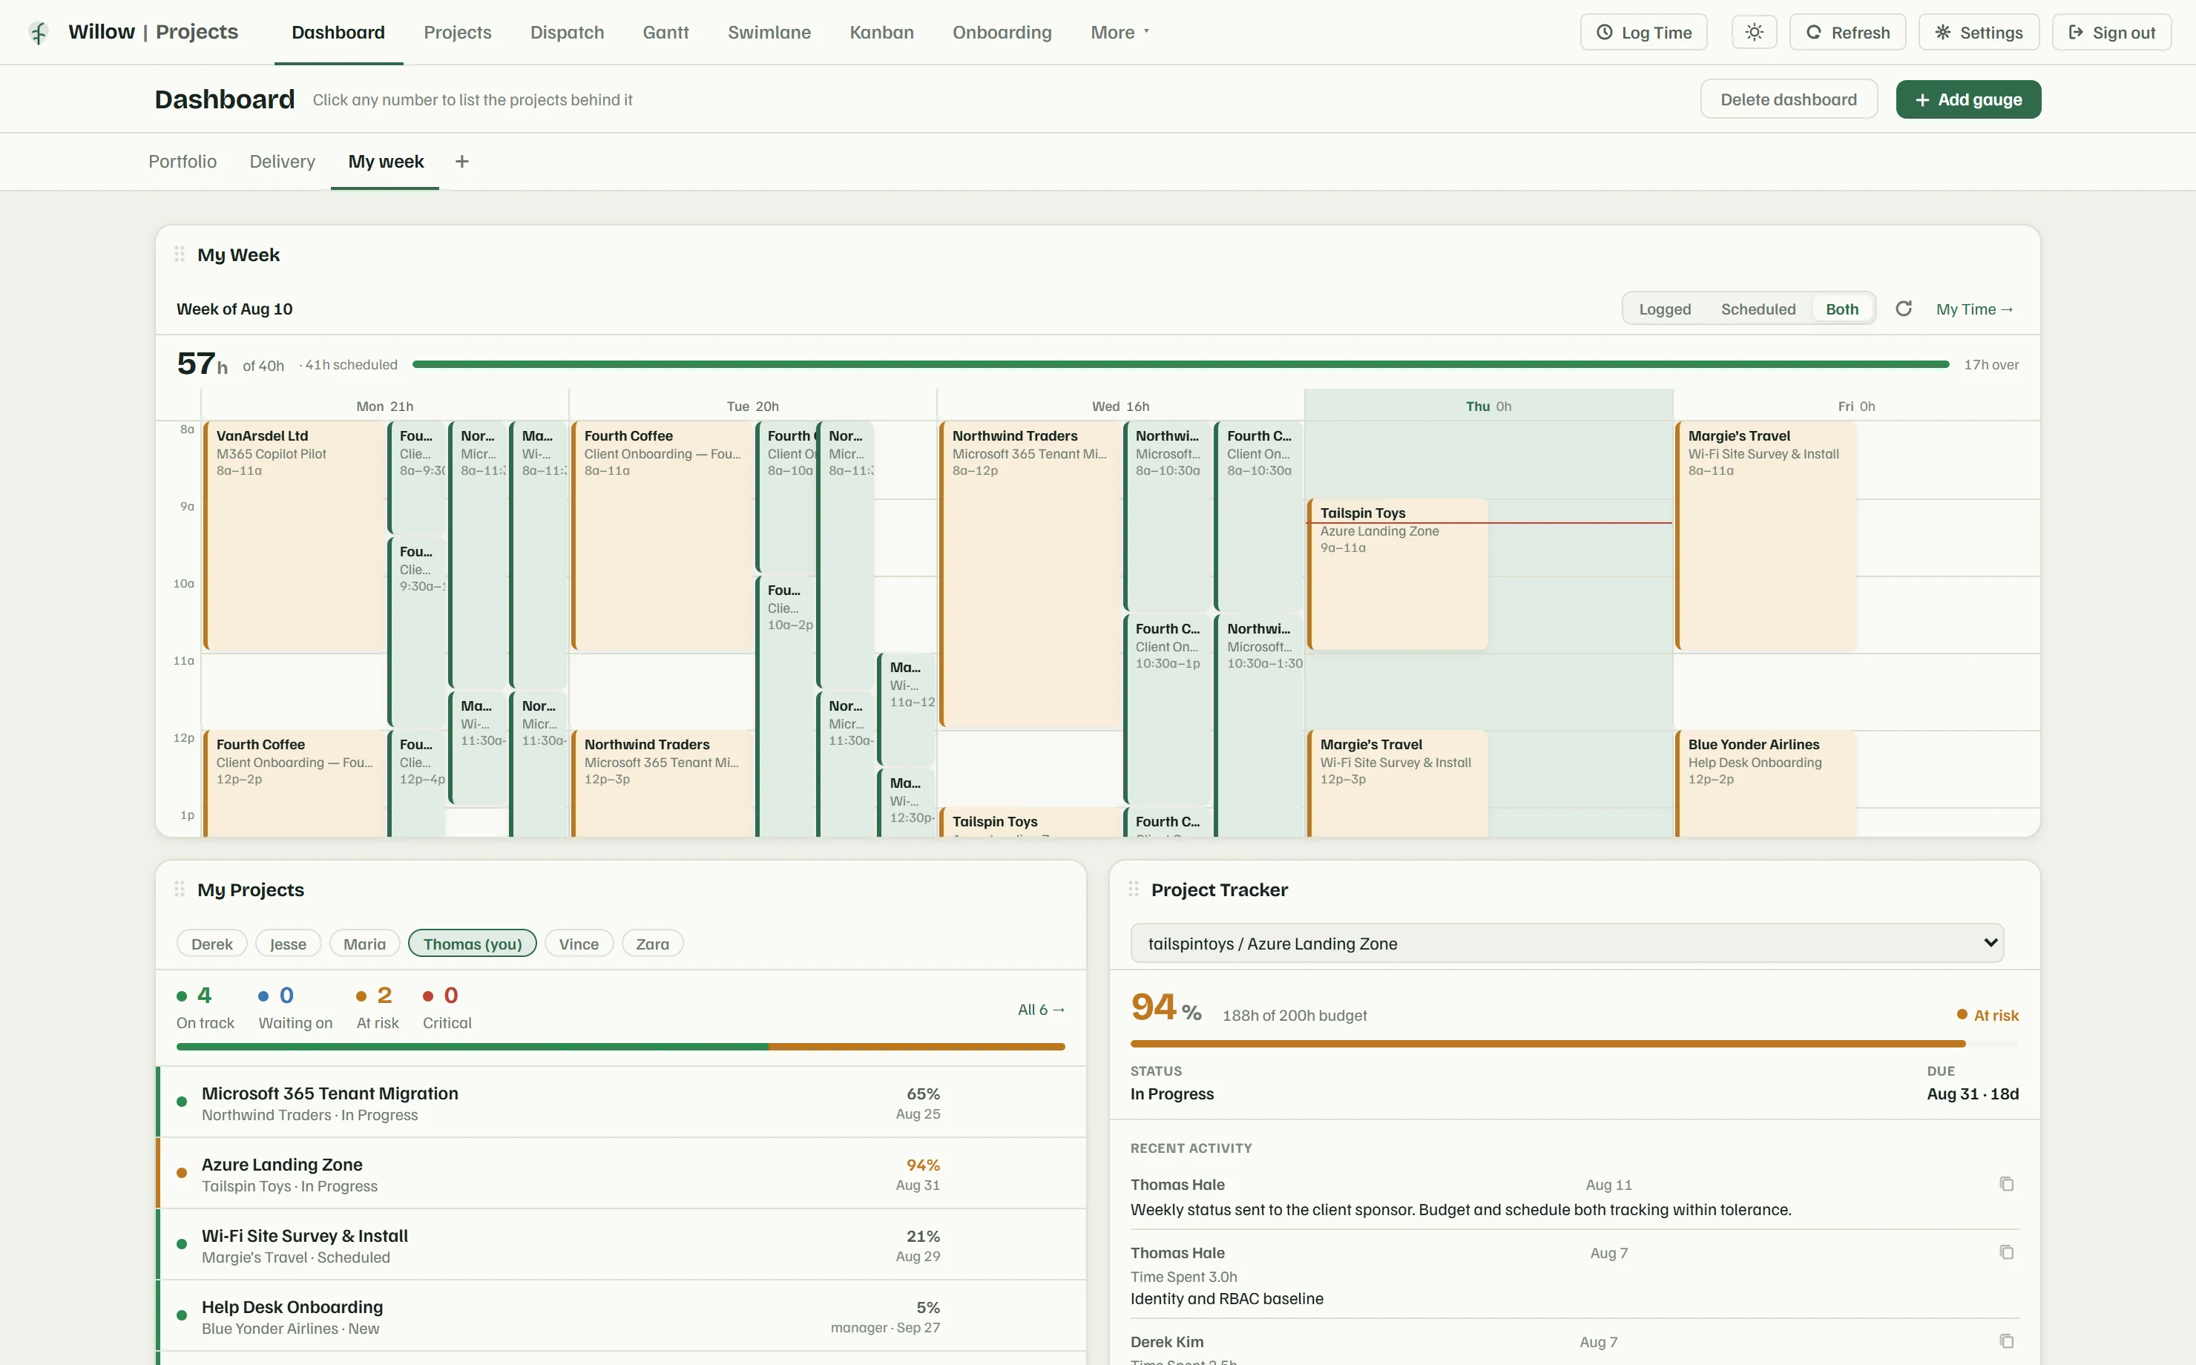The height and width of the screenshot is (1365, 2196).
Task: Open the Dispatch view
Action: [567, 33]
